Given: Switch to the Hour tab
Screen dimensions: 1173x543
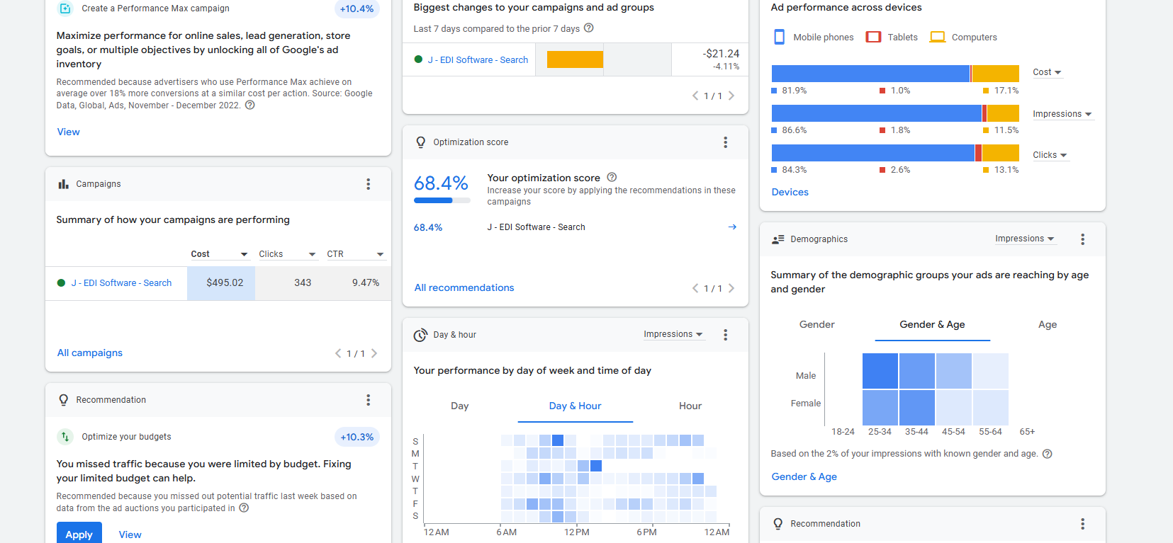Looking at the screenshot, I should pos(690,406).
